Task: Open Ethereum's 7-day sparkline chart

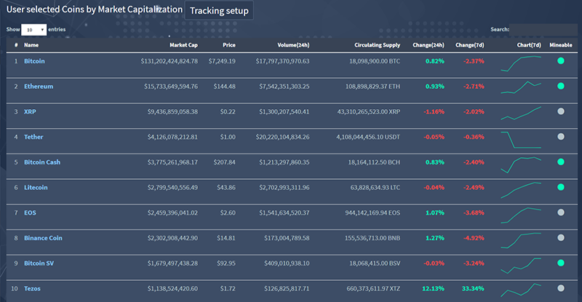Action: point(521,87)
